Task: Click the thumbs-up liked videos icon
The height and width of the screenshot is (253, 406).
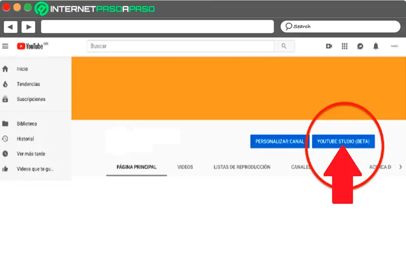Action: point(5,169)
